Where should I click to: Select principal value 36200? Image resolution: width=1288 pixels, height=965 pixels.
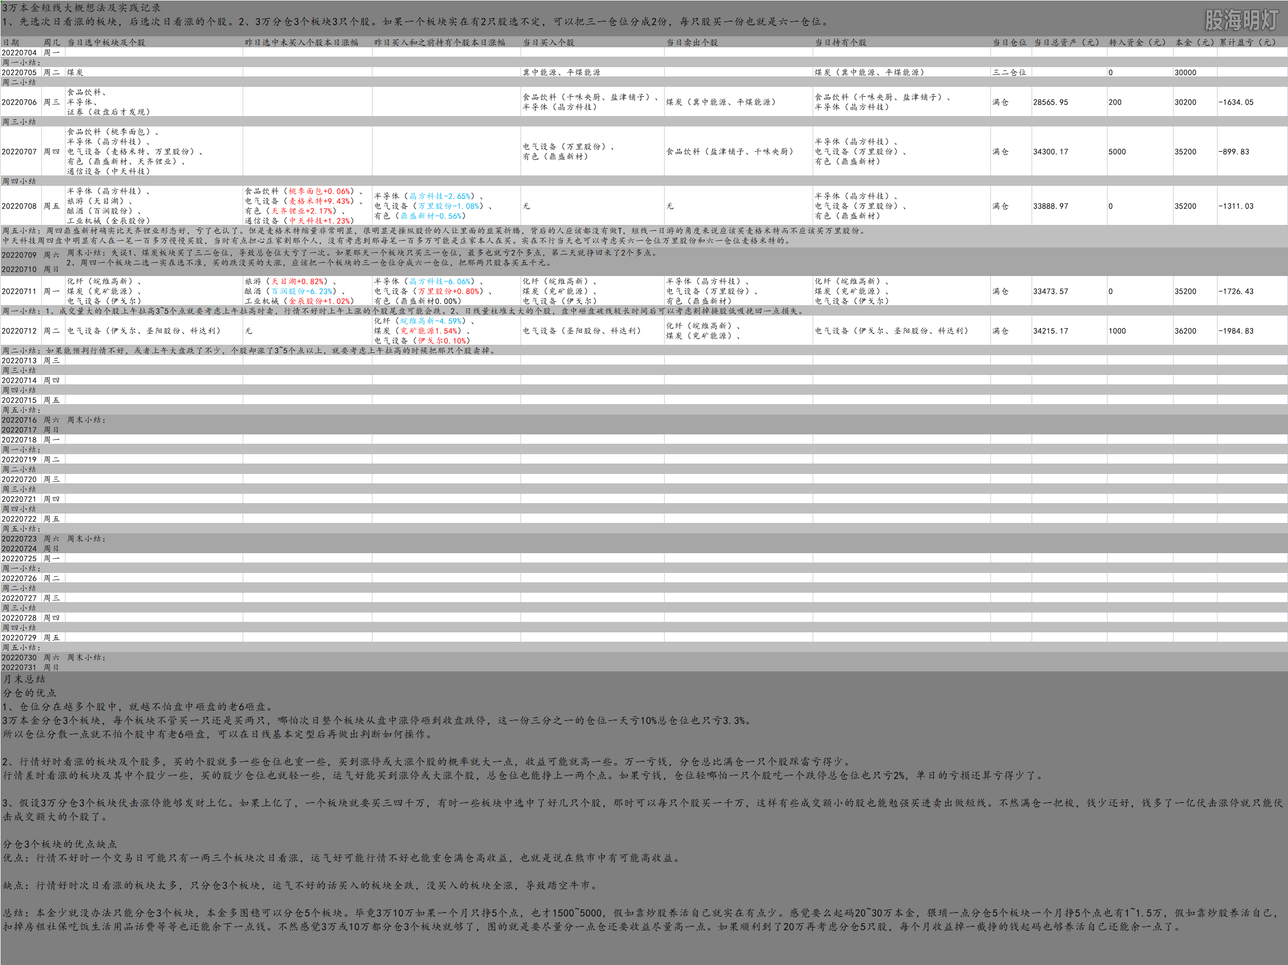coord(1185,330)
